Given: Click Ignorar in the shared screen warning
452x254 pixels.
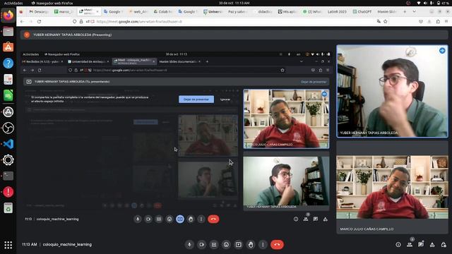Looking at the screenshot, I should coord(225,99).
